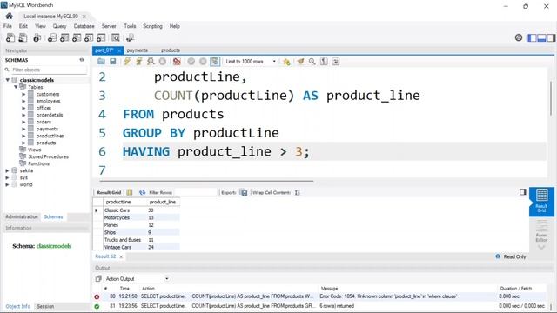
Task: Toggle word wrapping in editor
Action: click(x=336, y=62)
